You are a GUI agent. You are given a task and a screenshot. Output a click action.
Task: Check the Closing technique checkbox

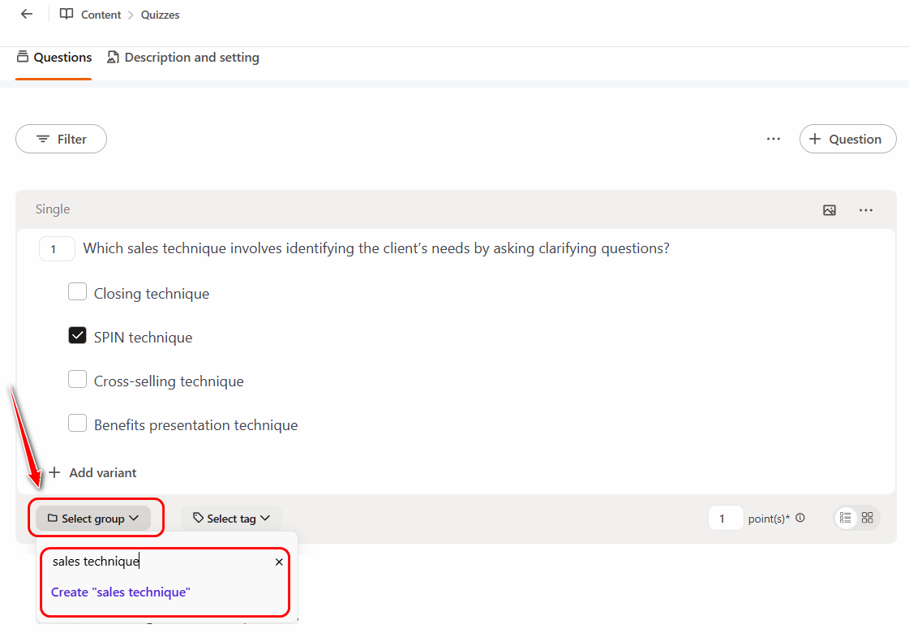coord(77,292)
